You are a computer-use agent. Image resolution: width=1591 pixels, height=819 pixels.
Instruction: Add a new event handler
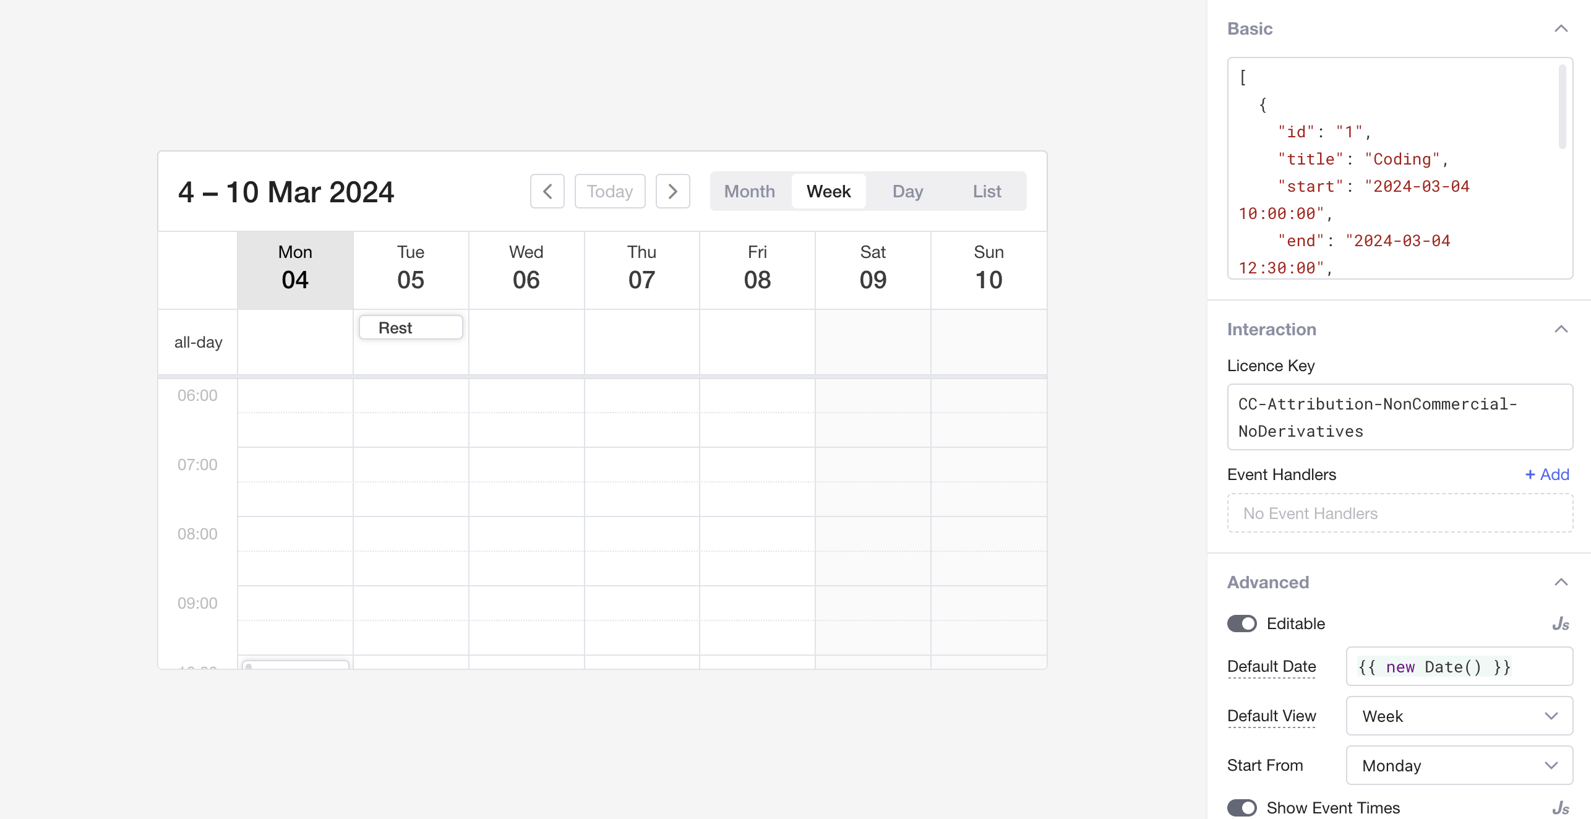pos(1546,474)
